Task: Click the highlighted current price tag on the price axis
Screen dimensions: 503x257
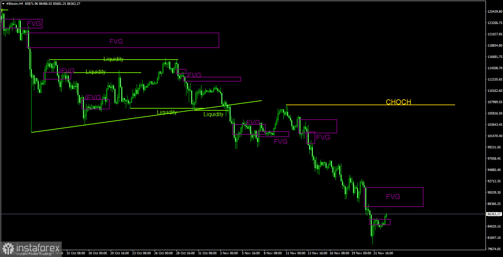Action: click(x=494, y=214)
